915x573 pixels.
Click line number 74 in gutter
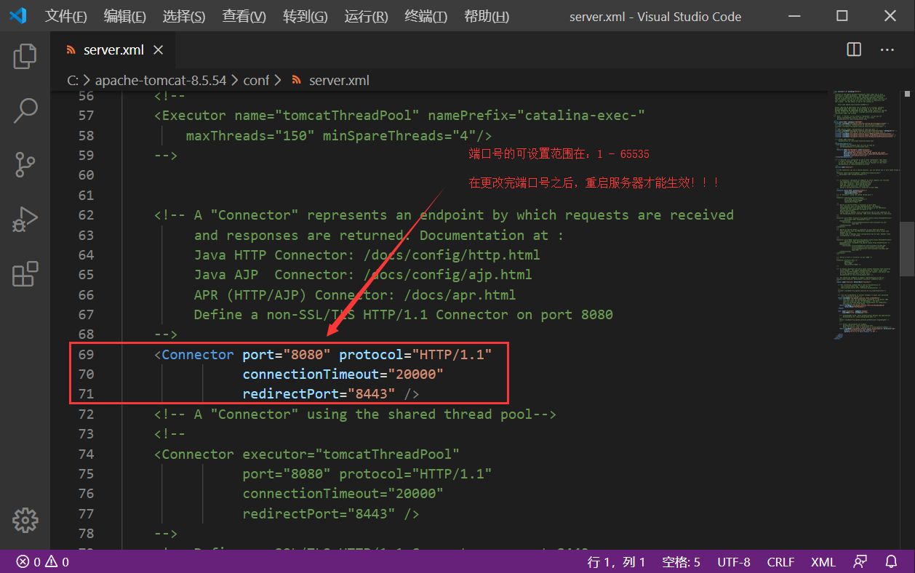click(86, 454)
